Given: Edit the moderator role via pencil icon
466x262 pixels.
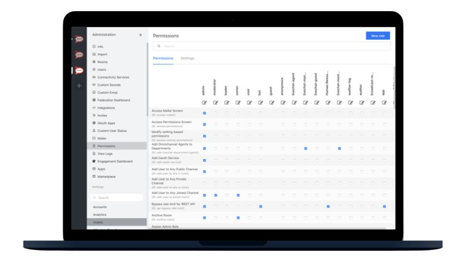Looking at the screenshot, I should click(215, 102).
